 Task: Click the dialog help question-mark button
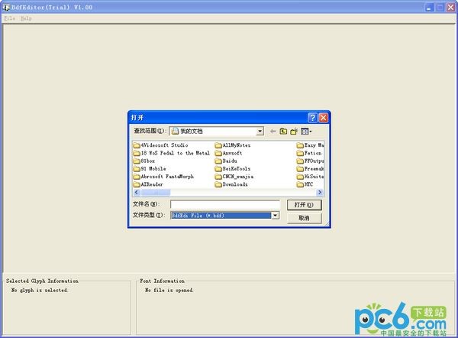tap(313, 118)
